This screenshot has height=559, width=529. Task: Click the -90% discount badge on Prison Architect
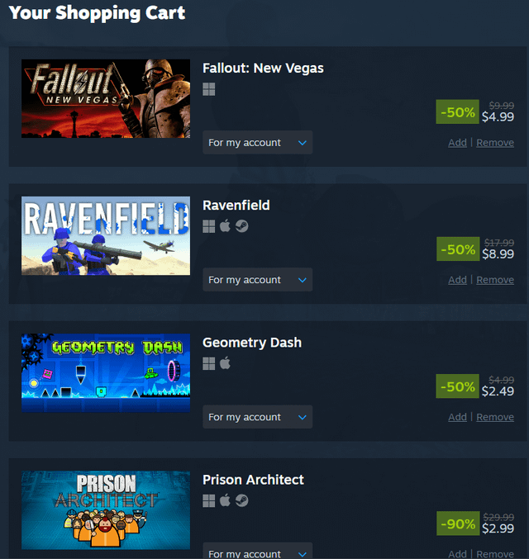point(458,523)
